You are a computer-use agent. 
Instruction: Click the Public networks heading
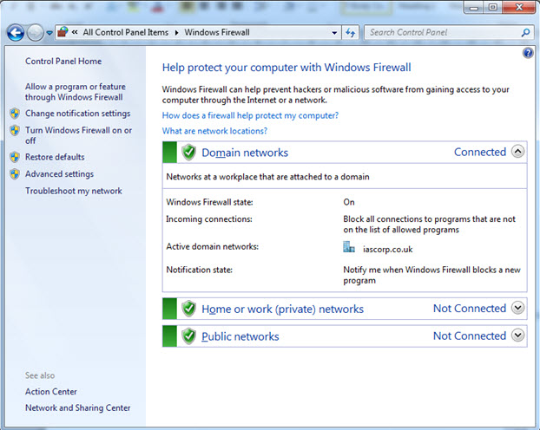(x=240, y=336)
